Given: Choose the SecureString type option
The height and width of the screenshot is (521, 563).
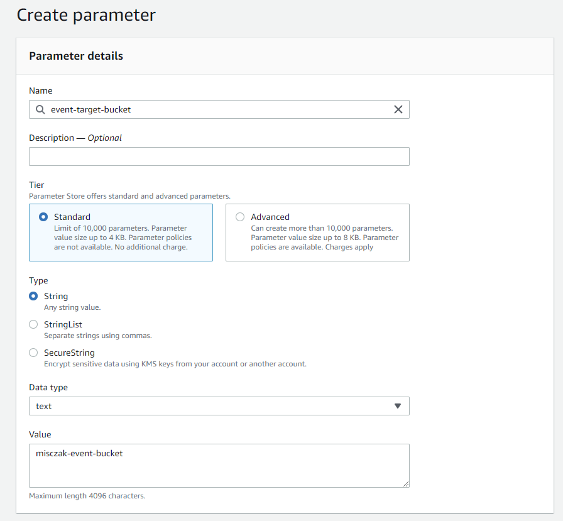Looking at the screenshot, I should [33, 353].
